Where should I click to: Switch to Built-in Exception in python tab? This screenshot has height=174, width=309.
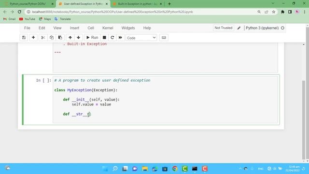[137, 4]
